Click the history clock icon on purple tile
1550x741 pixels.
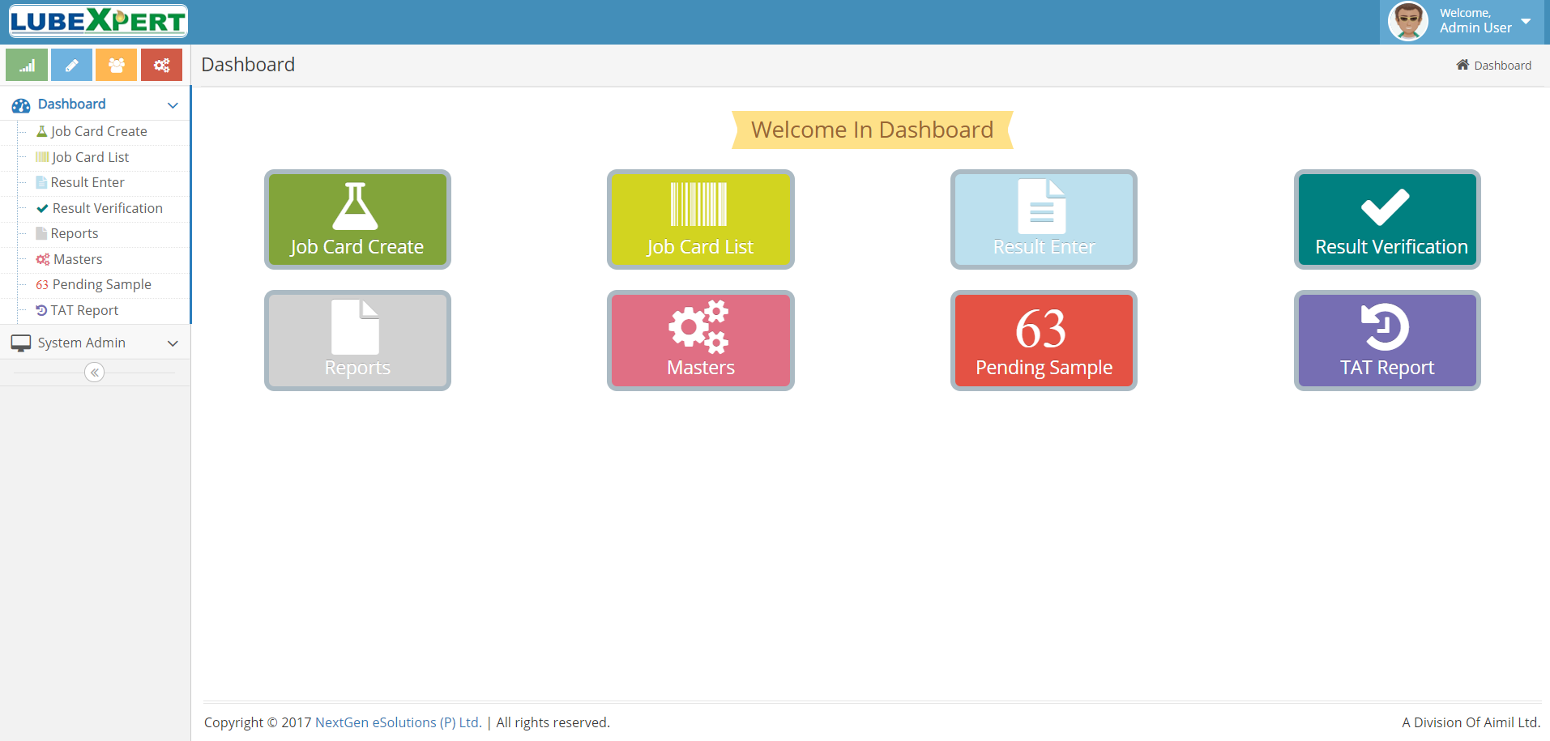1385,326
